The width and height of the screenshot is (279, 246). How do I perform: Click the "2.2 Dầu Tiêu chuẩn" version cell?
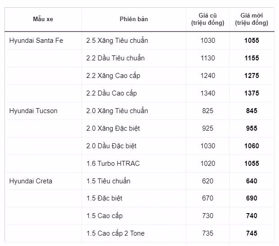tap(115, 58)
